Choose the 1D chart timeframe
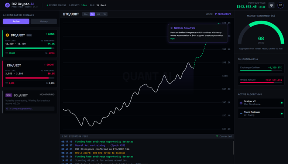Screen dimensions: 288x164 coord(104,14)
